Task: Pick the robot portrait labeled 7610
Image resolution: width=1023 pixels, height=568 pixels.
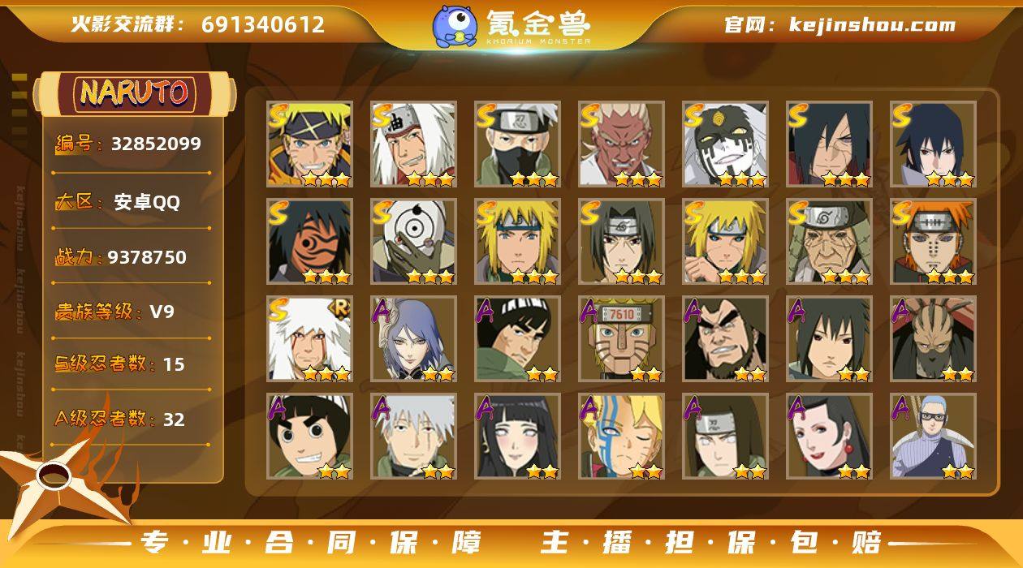Action: (x=621, y=339)
